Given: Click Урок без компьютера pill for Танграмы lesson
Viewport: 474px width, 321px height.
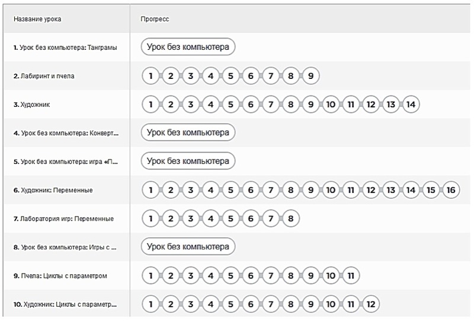Looking at the screenshot, I should 188,47.
